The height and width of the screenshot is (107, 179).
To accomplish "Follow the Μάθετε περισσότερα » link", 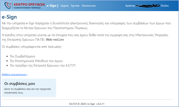I will (15, 75).
